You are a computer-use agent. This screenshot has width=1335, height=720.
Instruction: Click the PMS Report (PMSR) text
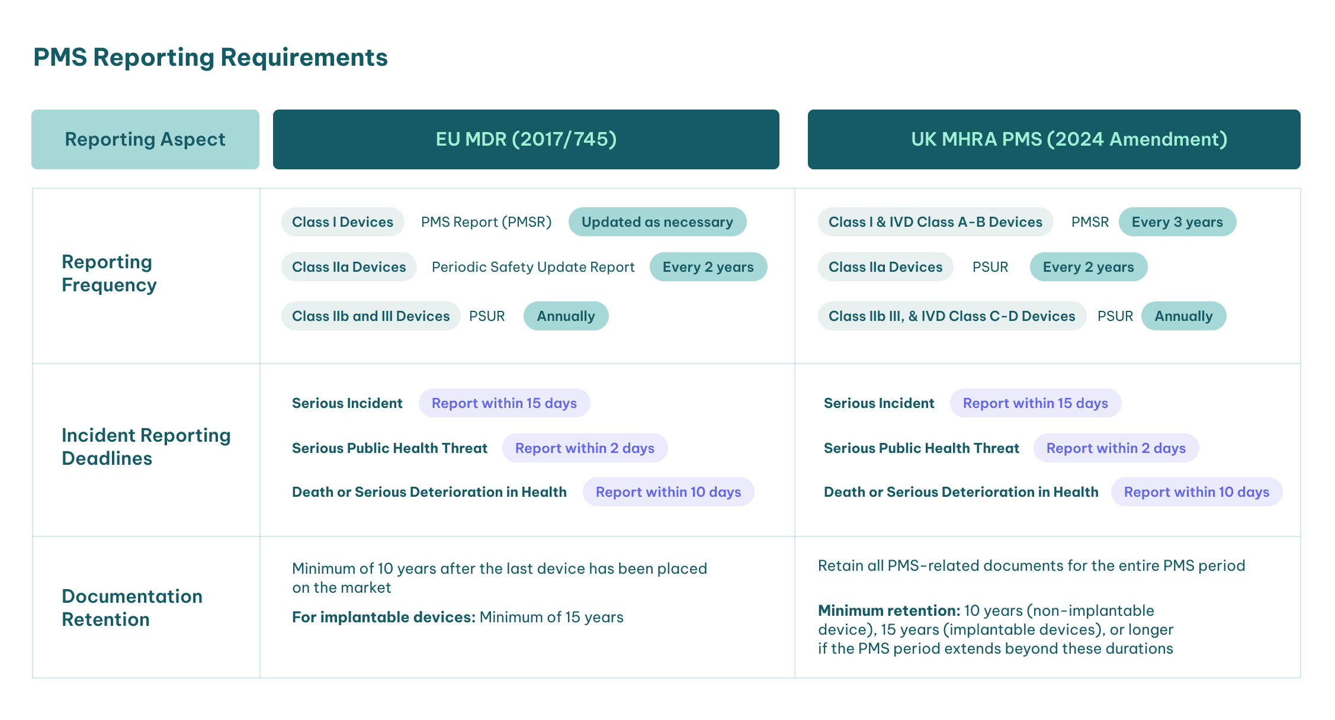[x=486, y=222]
